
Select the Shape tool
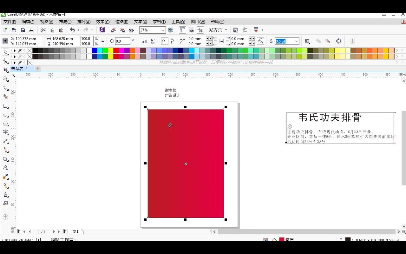(x=5, y=61)
